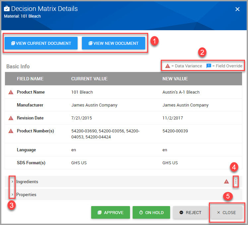
Task: Click the Product Number(s) variance warning icon
Action: [11, 131]
